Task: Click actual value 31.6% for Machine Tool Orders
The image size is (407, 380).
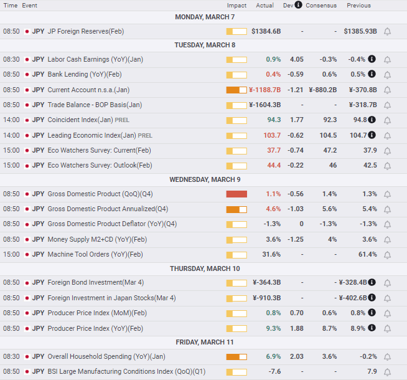Action: [271, 254]
